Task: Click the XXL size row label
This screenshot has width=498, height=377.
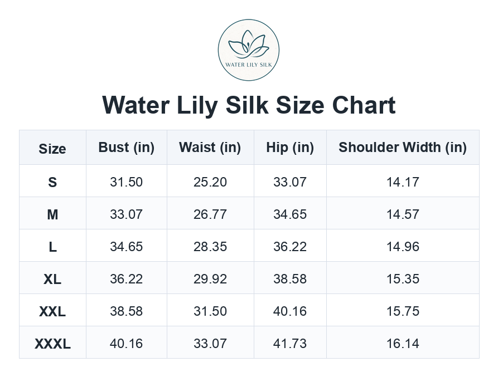Action: (x=52, y=312)
